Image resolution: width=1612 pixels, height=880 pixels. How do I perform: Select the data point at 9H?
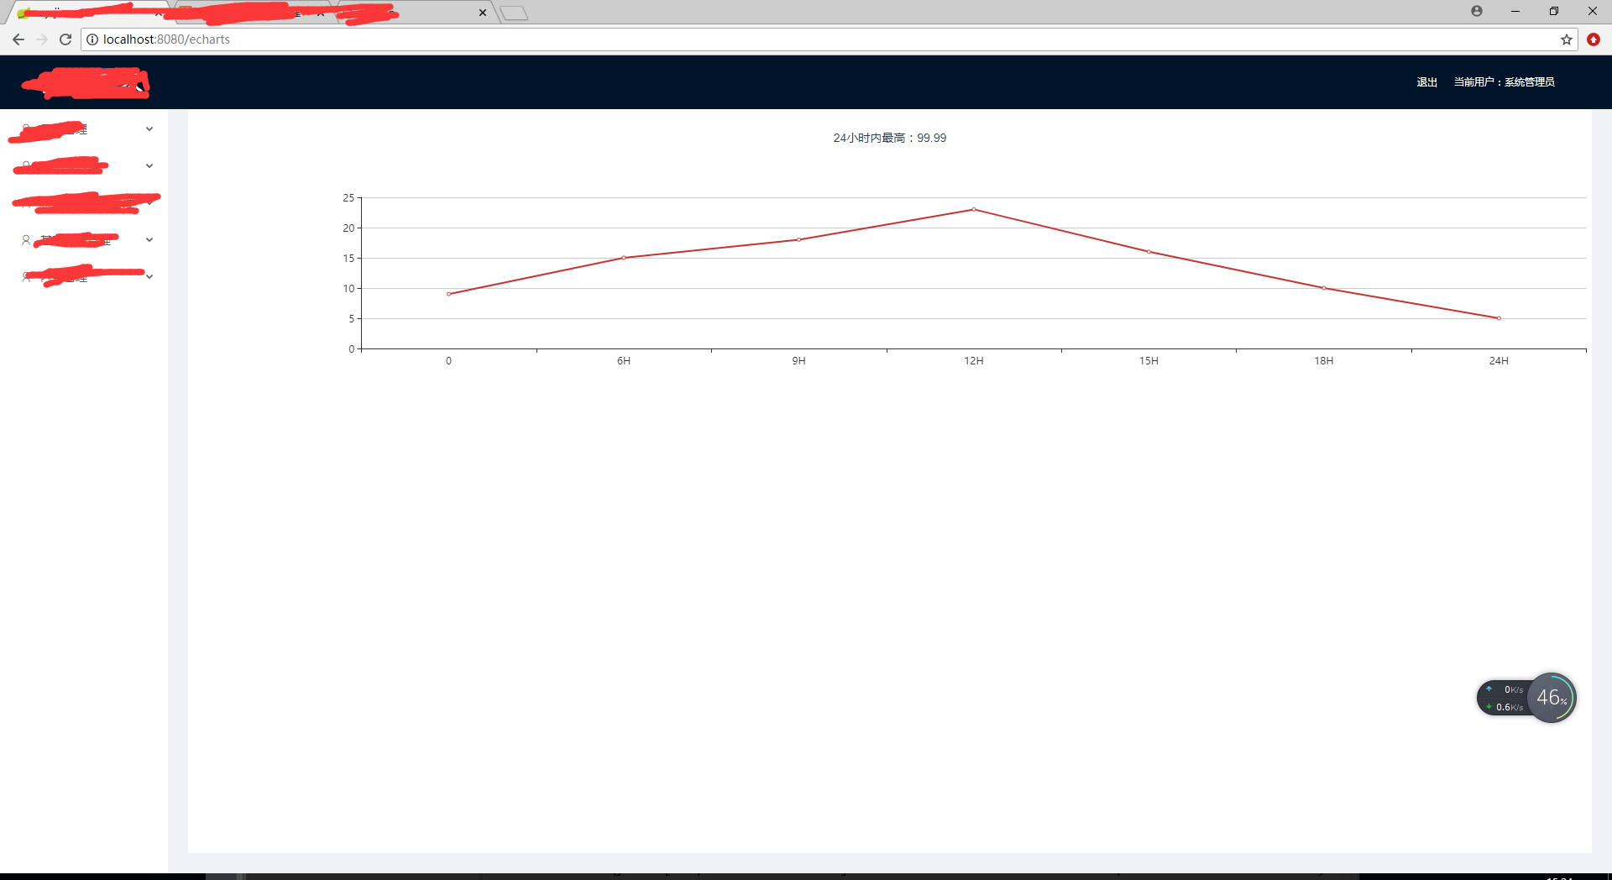798,239
